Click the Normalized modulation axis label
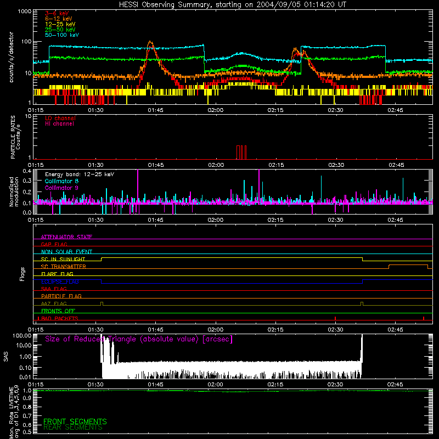Screen dimensions: 439x439 point(14,192)
